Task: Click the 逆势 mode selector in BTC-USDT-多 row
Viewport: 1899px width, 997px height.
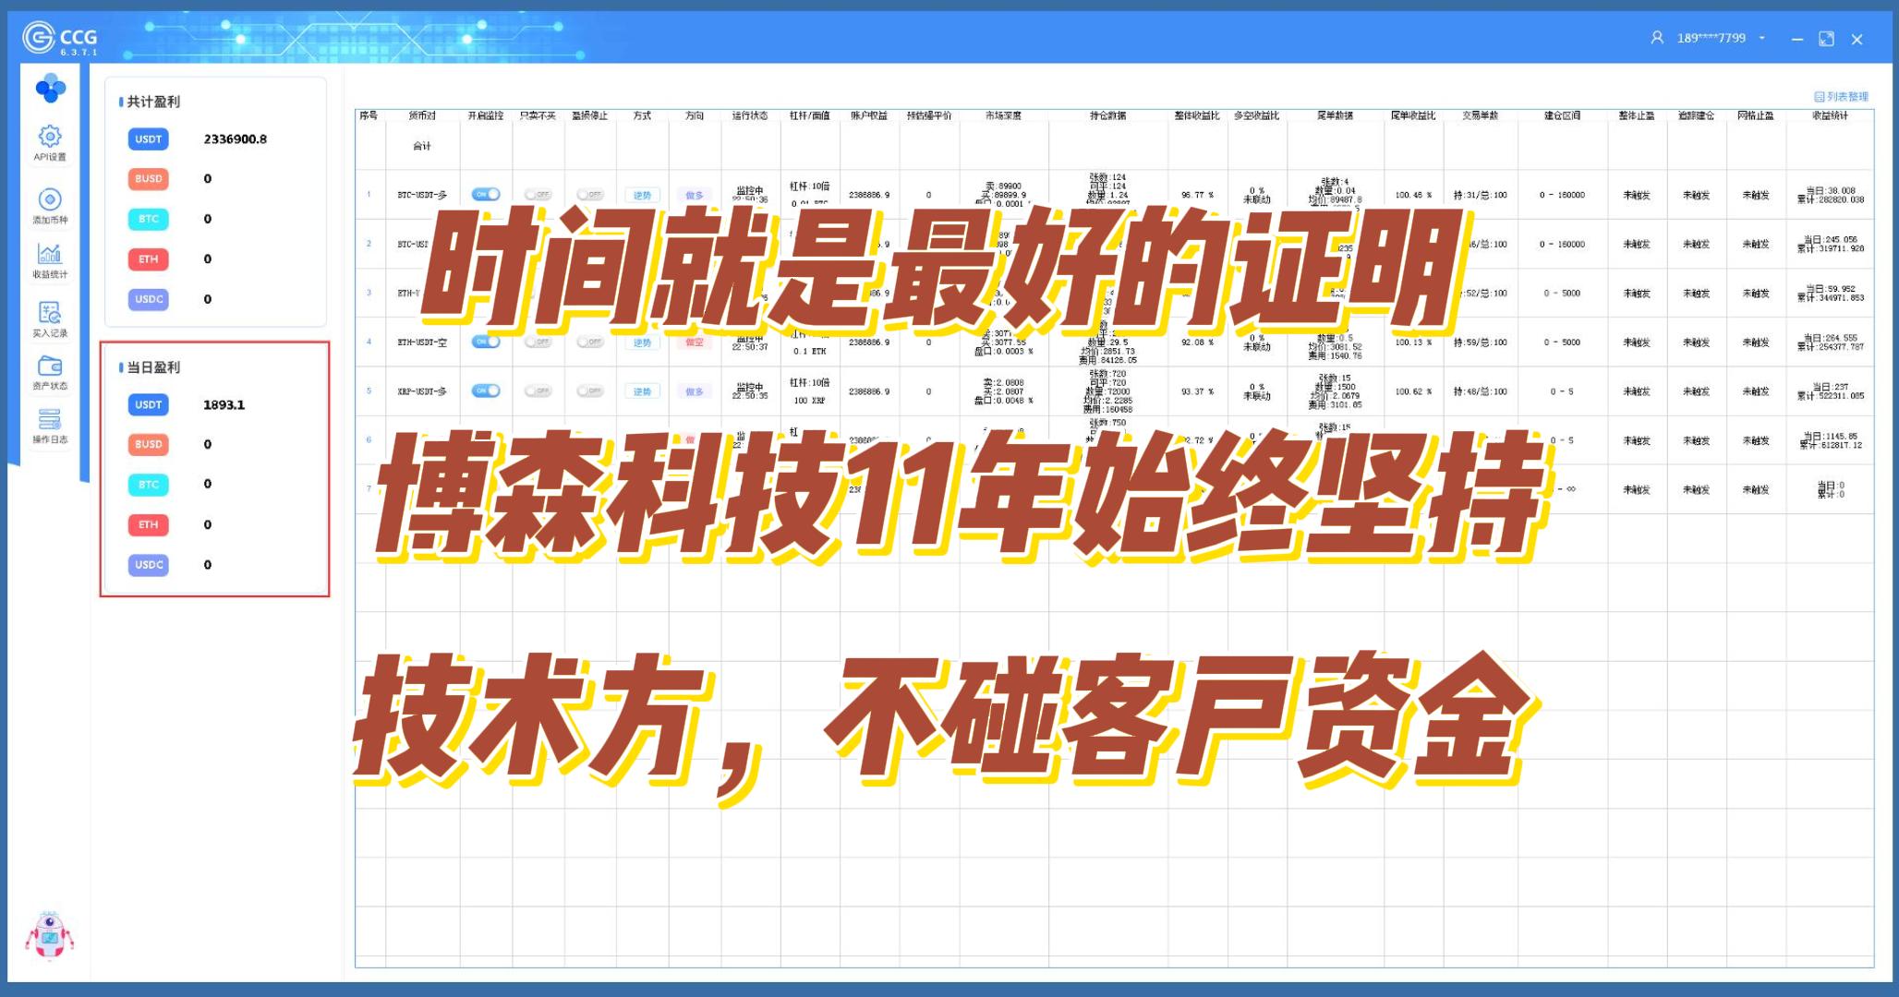Action: click(x=642, y=195)
